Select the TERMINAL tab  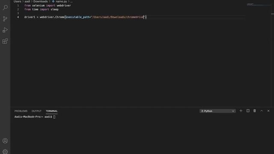tap(51, 111)
